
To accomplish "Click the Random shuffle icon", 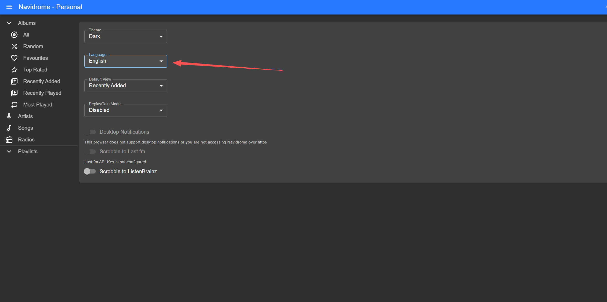I will pos(14,46).
